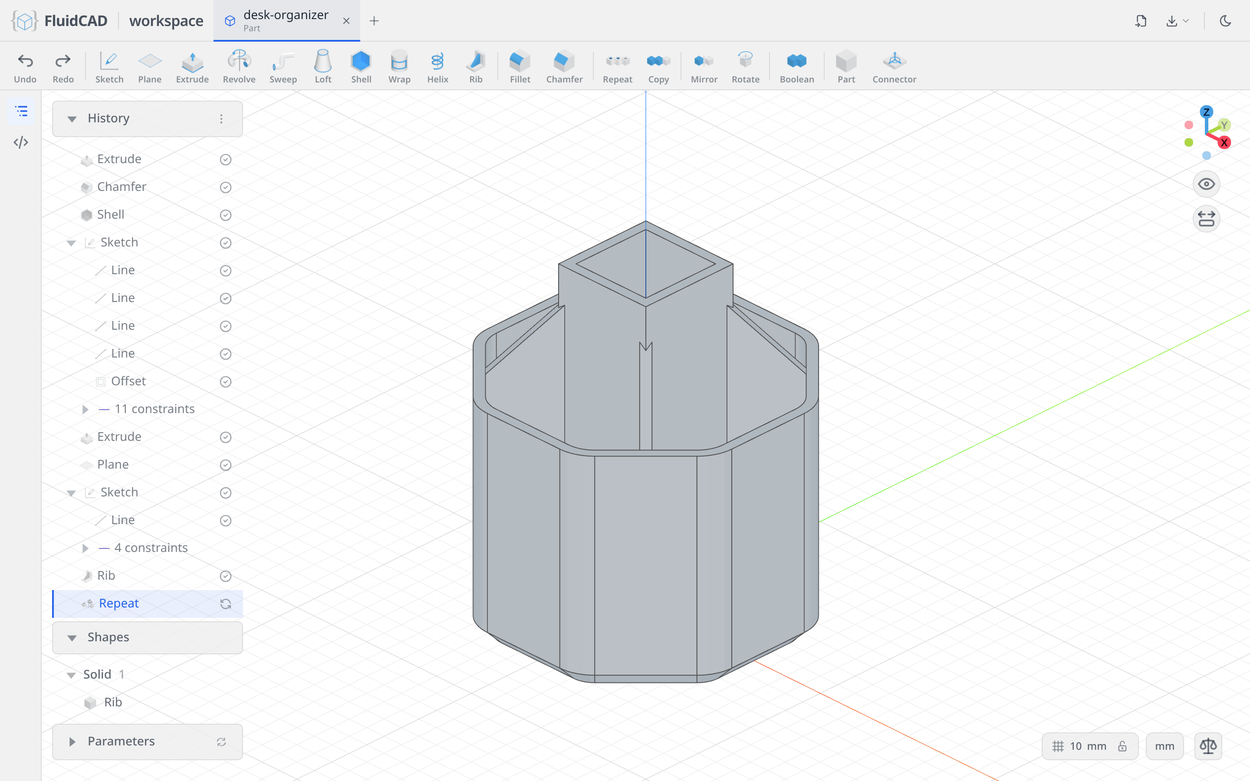The width and height of the screenshot is (1250, 781).
Task: Toggle the grid size lock icon
Action: pos(1122,746)
